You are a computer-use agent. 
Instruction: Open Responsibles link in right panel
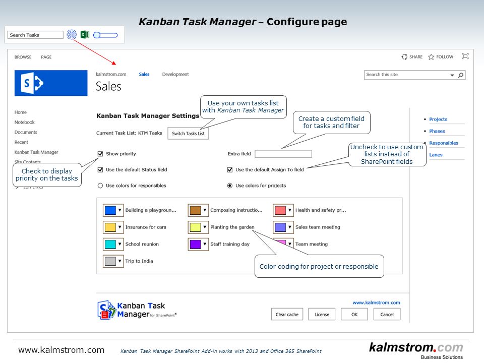pos(444,143)
